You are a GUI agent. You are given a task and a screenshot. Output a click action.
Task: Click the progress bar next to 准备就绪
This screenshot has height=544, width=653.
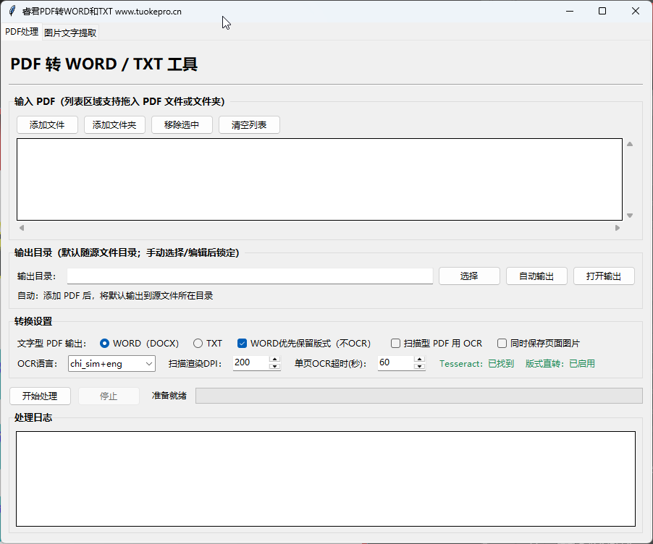click(x=419, y=396)
